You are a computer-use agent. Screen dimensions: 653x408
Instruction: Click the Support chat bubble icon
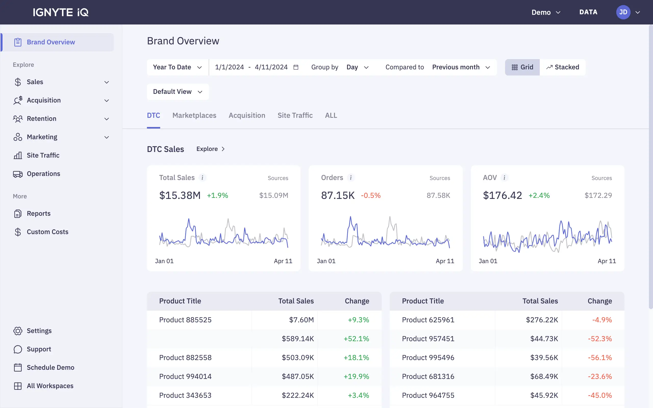click(x=18, y=349)
